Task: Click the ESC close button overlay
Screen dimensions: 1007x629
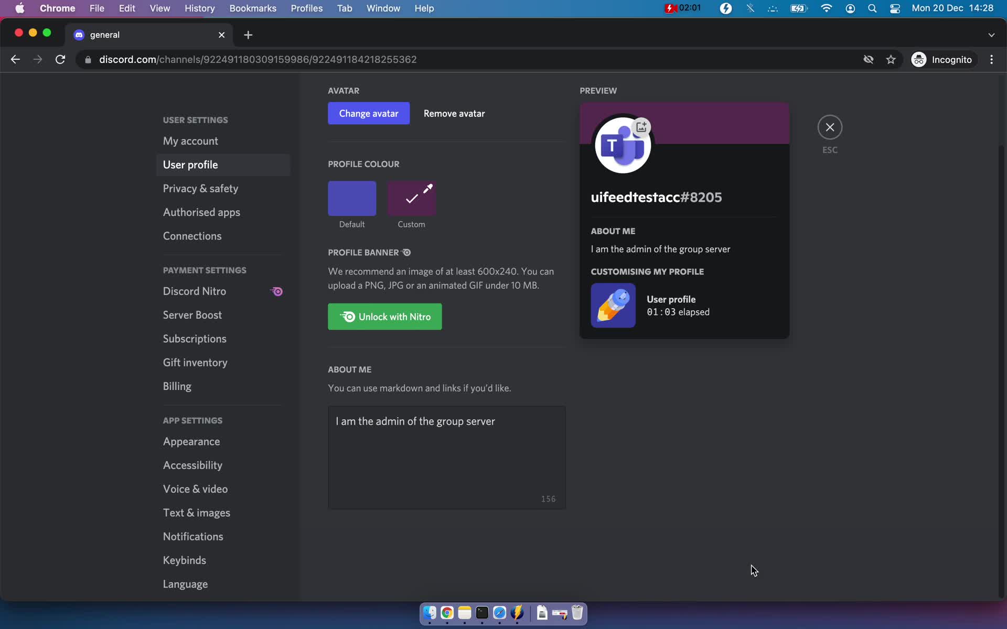Action: [x=829, y=127]
